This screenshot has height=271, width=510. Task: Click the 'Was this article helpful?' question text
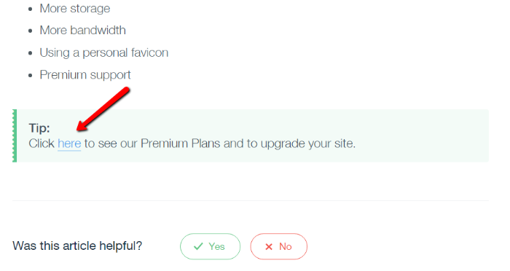coord(77,246)
